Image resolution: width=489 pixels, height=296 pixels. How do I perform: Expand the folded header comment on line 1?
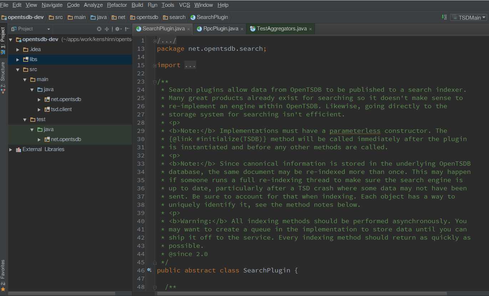point(155,41)
